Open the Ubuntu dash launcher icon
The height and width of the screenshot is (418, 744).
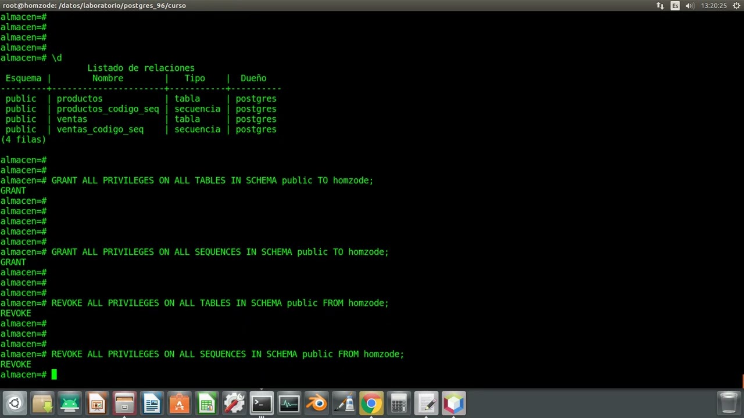15,403
